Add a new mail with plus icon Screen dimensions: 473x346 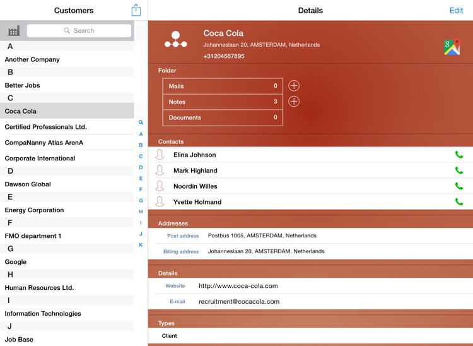(294, 86)
